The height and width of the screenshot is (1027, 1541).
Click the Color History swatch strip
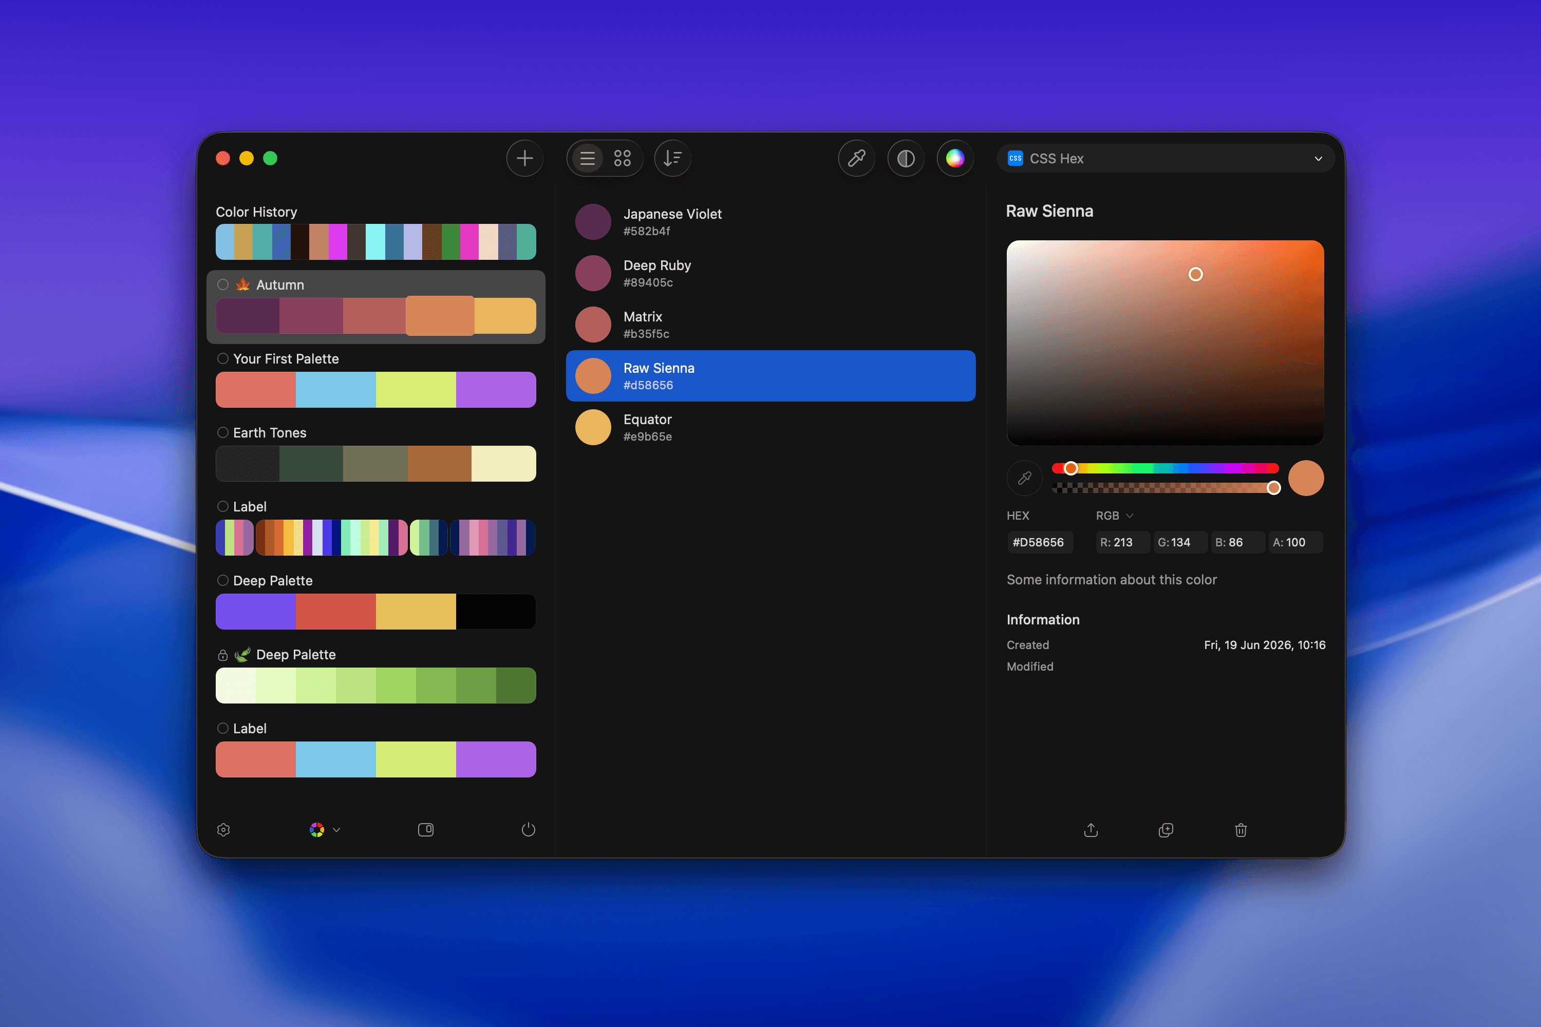tap(375, 242)
